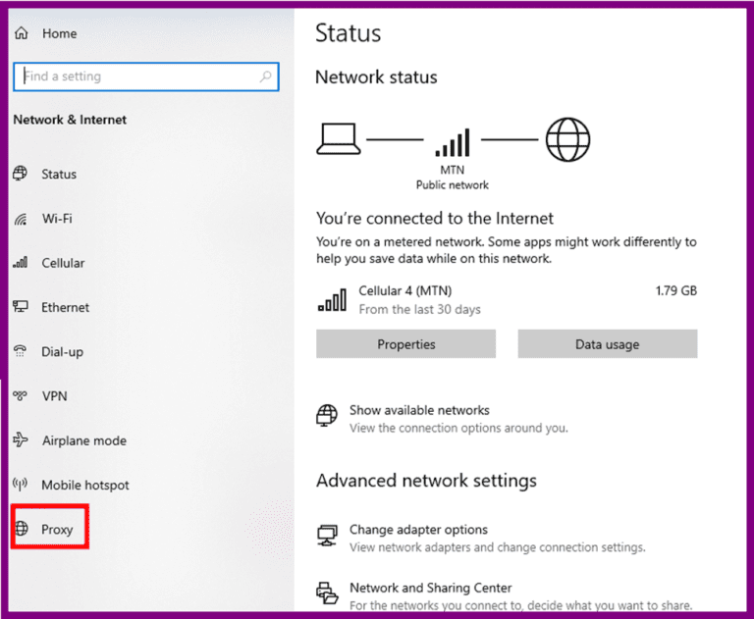Viewport: 754px width, 619px height.
Task: Click the Cellular bars icon in sidebar
Action: (21, 263)
